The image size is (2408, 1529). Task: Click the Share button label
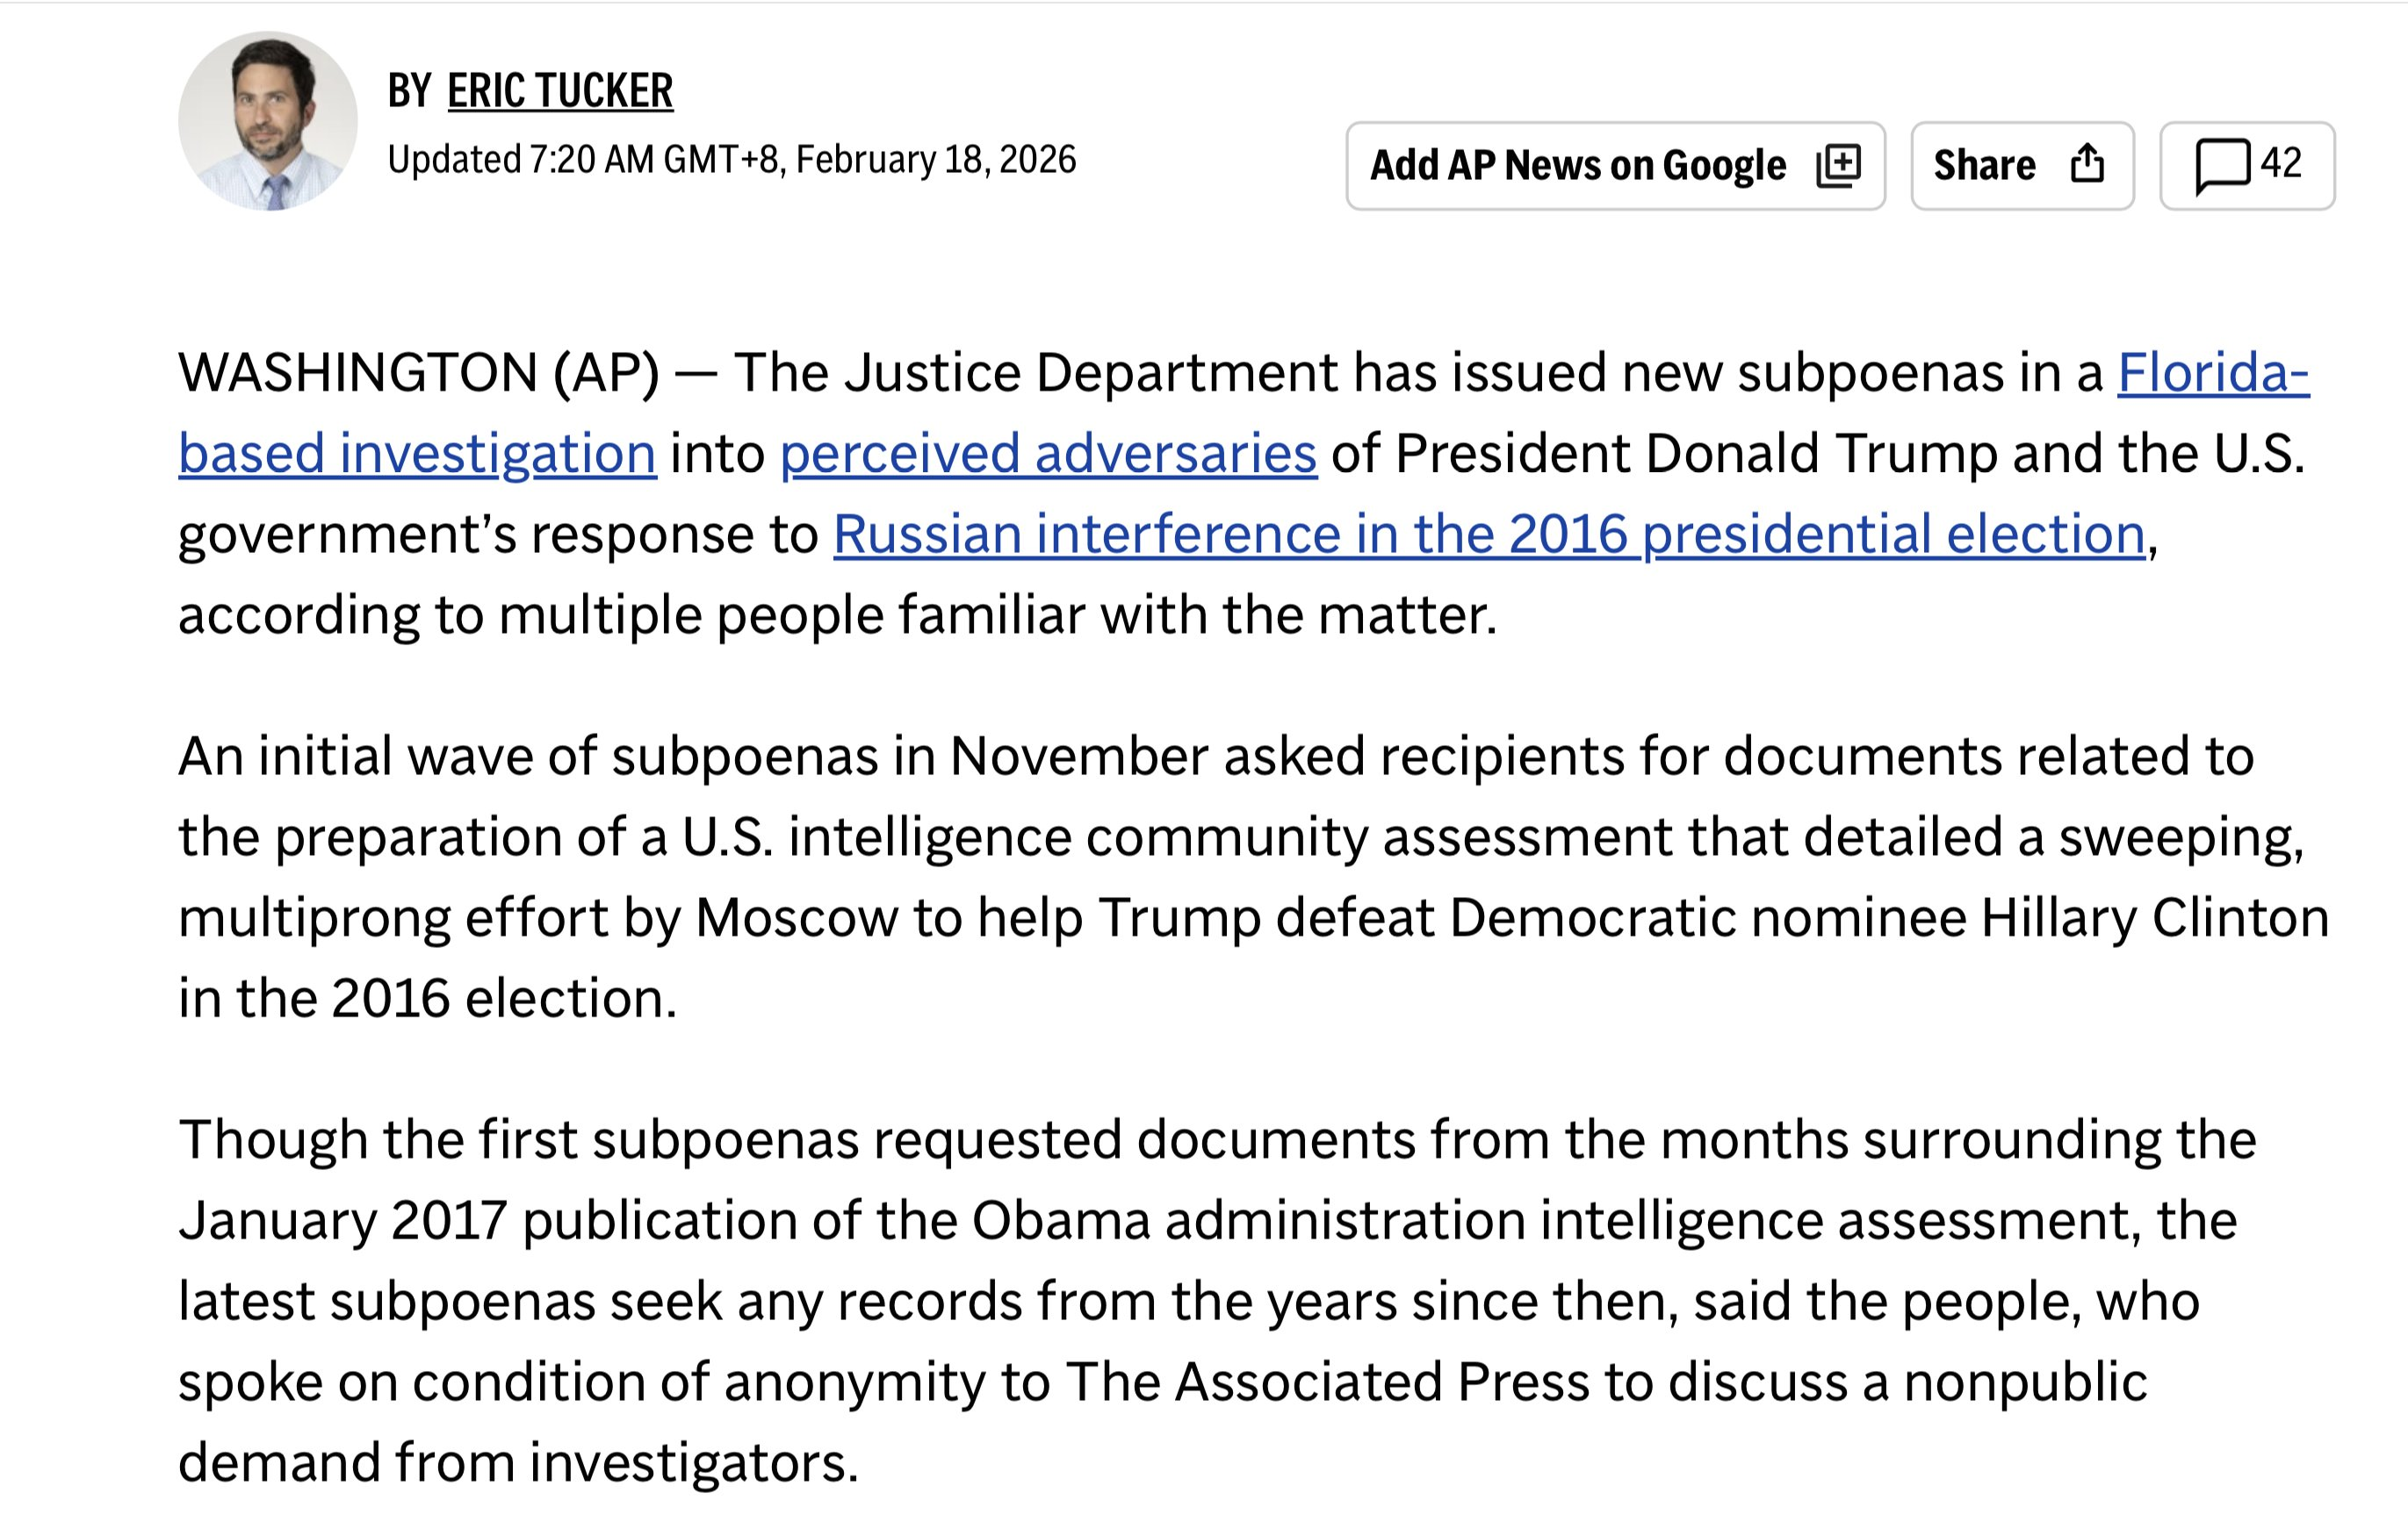tap(1984, 165)
